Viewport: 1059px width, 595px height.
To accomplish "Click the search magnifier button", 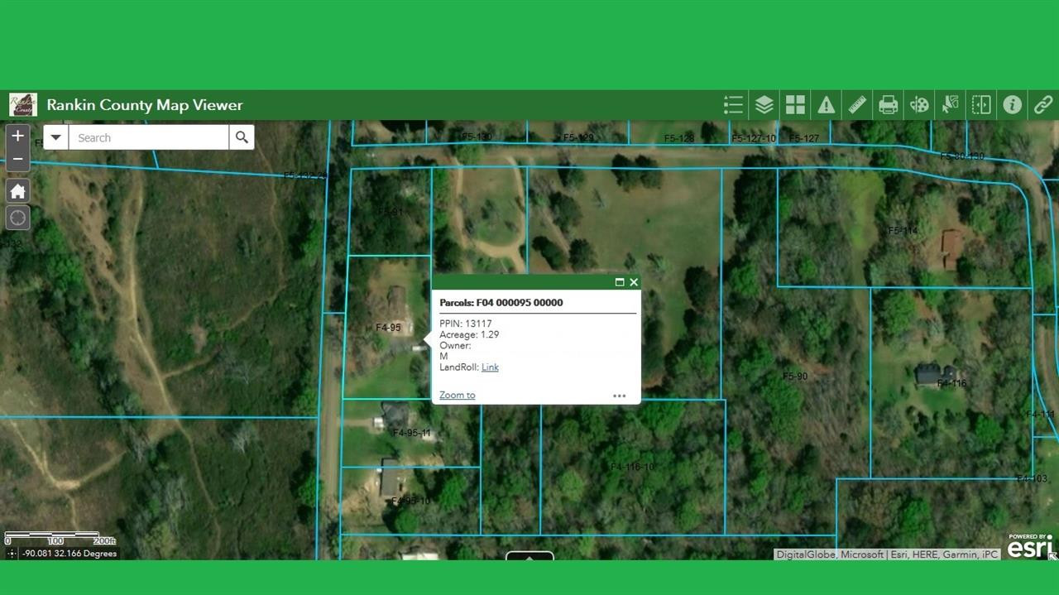I will 242,137.
